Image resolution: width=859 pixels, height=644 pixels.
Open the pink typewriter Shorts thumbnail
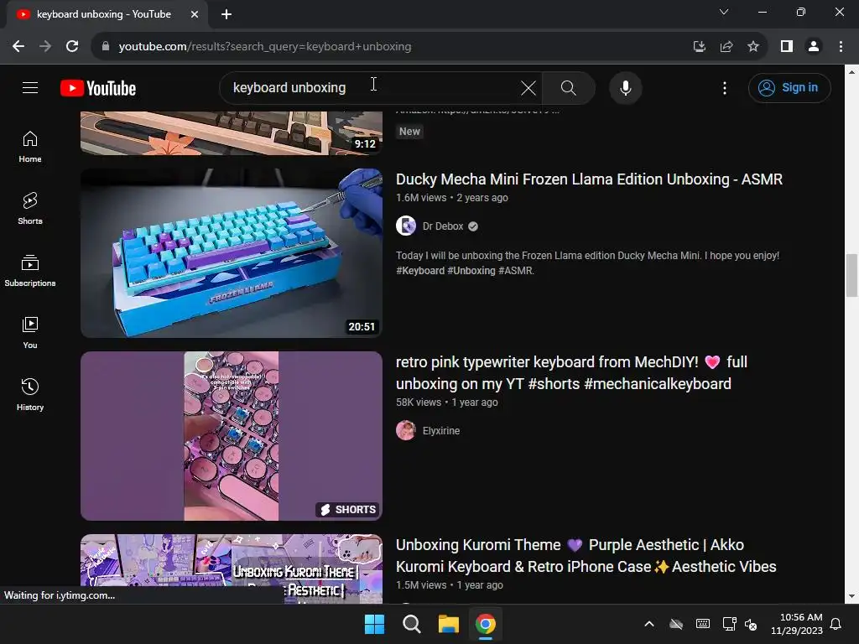232,436
